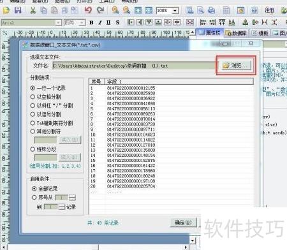The width and height of the screenshot is (287, 250).
Task: Switch to the 数据库 tab
Action: click(236, 33)
